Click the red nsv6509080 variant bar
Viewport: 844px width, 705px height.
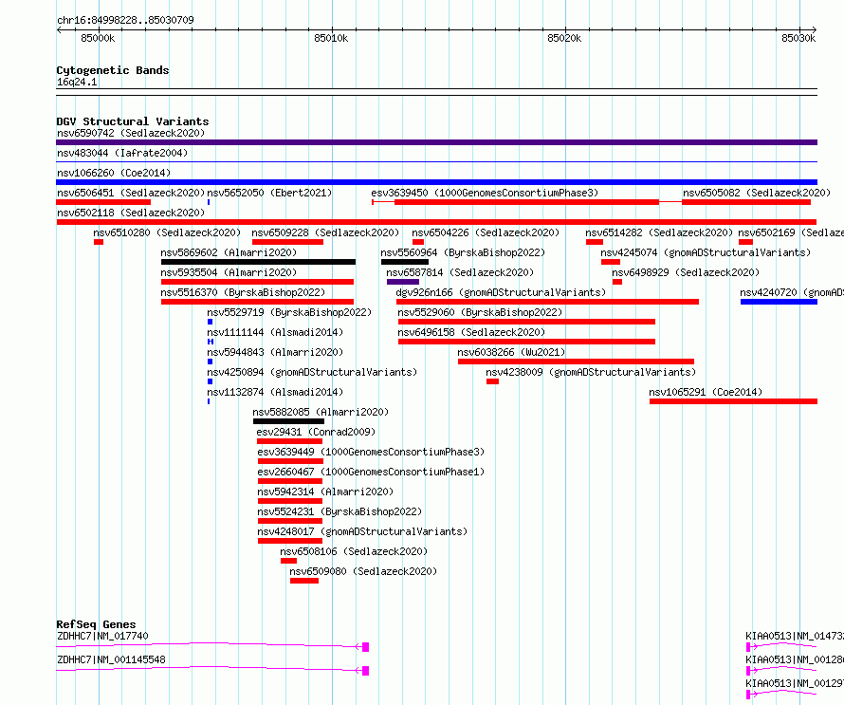(x=304, y=581)
